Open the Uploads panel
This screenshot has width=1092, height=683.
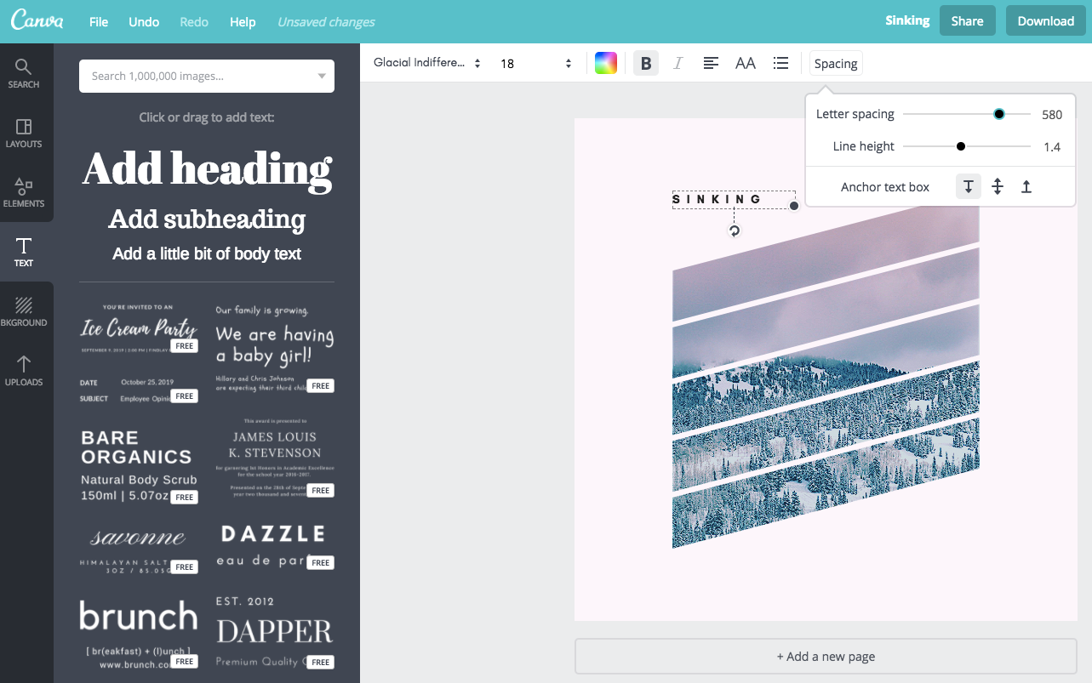coord(24,370)
